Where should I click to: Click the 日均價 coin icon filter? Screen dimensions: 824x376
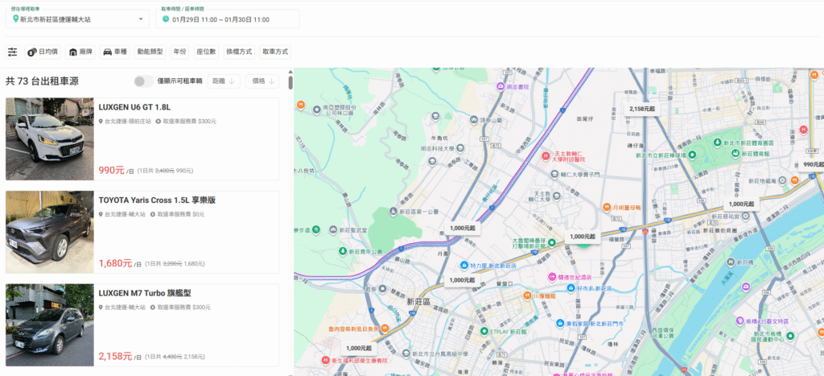33,52
